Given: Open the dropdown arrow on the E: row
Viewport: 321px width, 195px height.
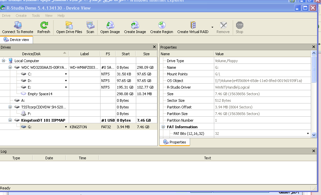Looking at the screenshot, I should pos(66,87).
